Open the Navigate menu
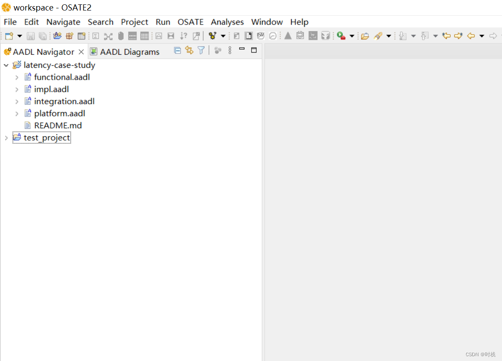The image size is (502, 361). (x=64, y=22)
